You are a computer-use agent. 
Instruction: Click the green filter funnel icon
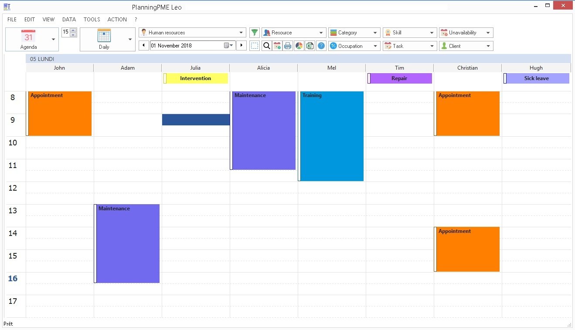[x=255, y=33]
